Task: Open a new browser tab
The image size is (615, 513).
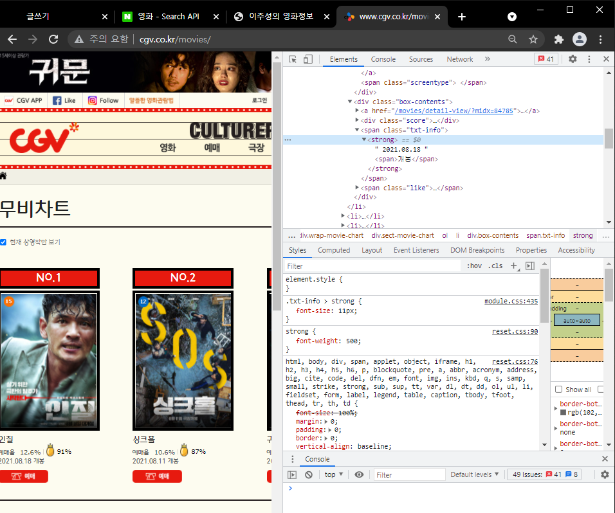Action: 462,17
